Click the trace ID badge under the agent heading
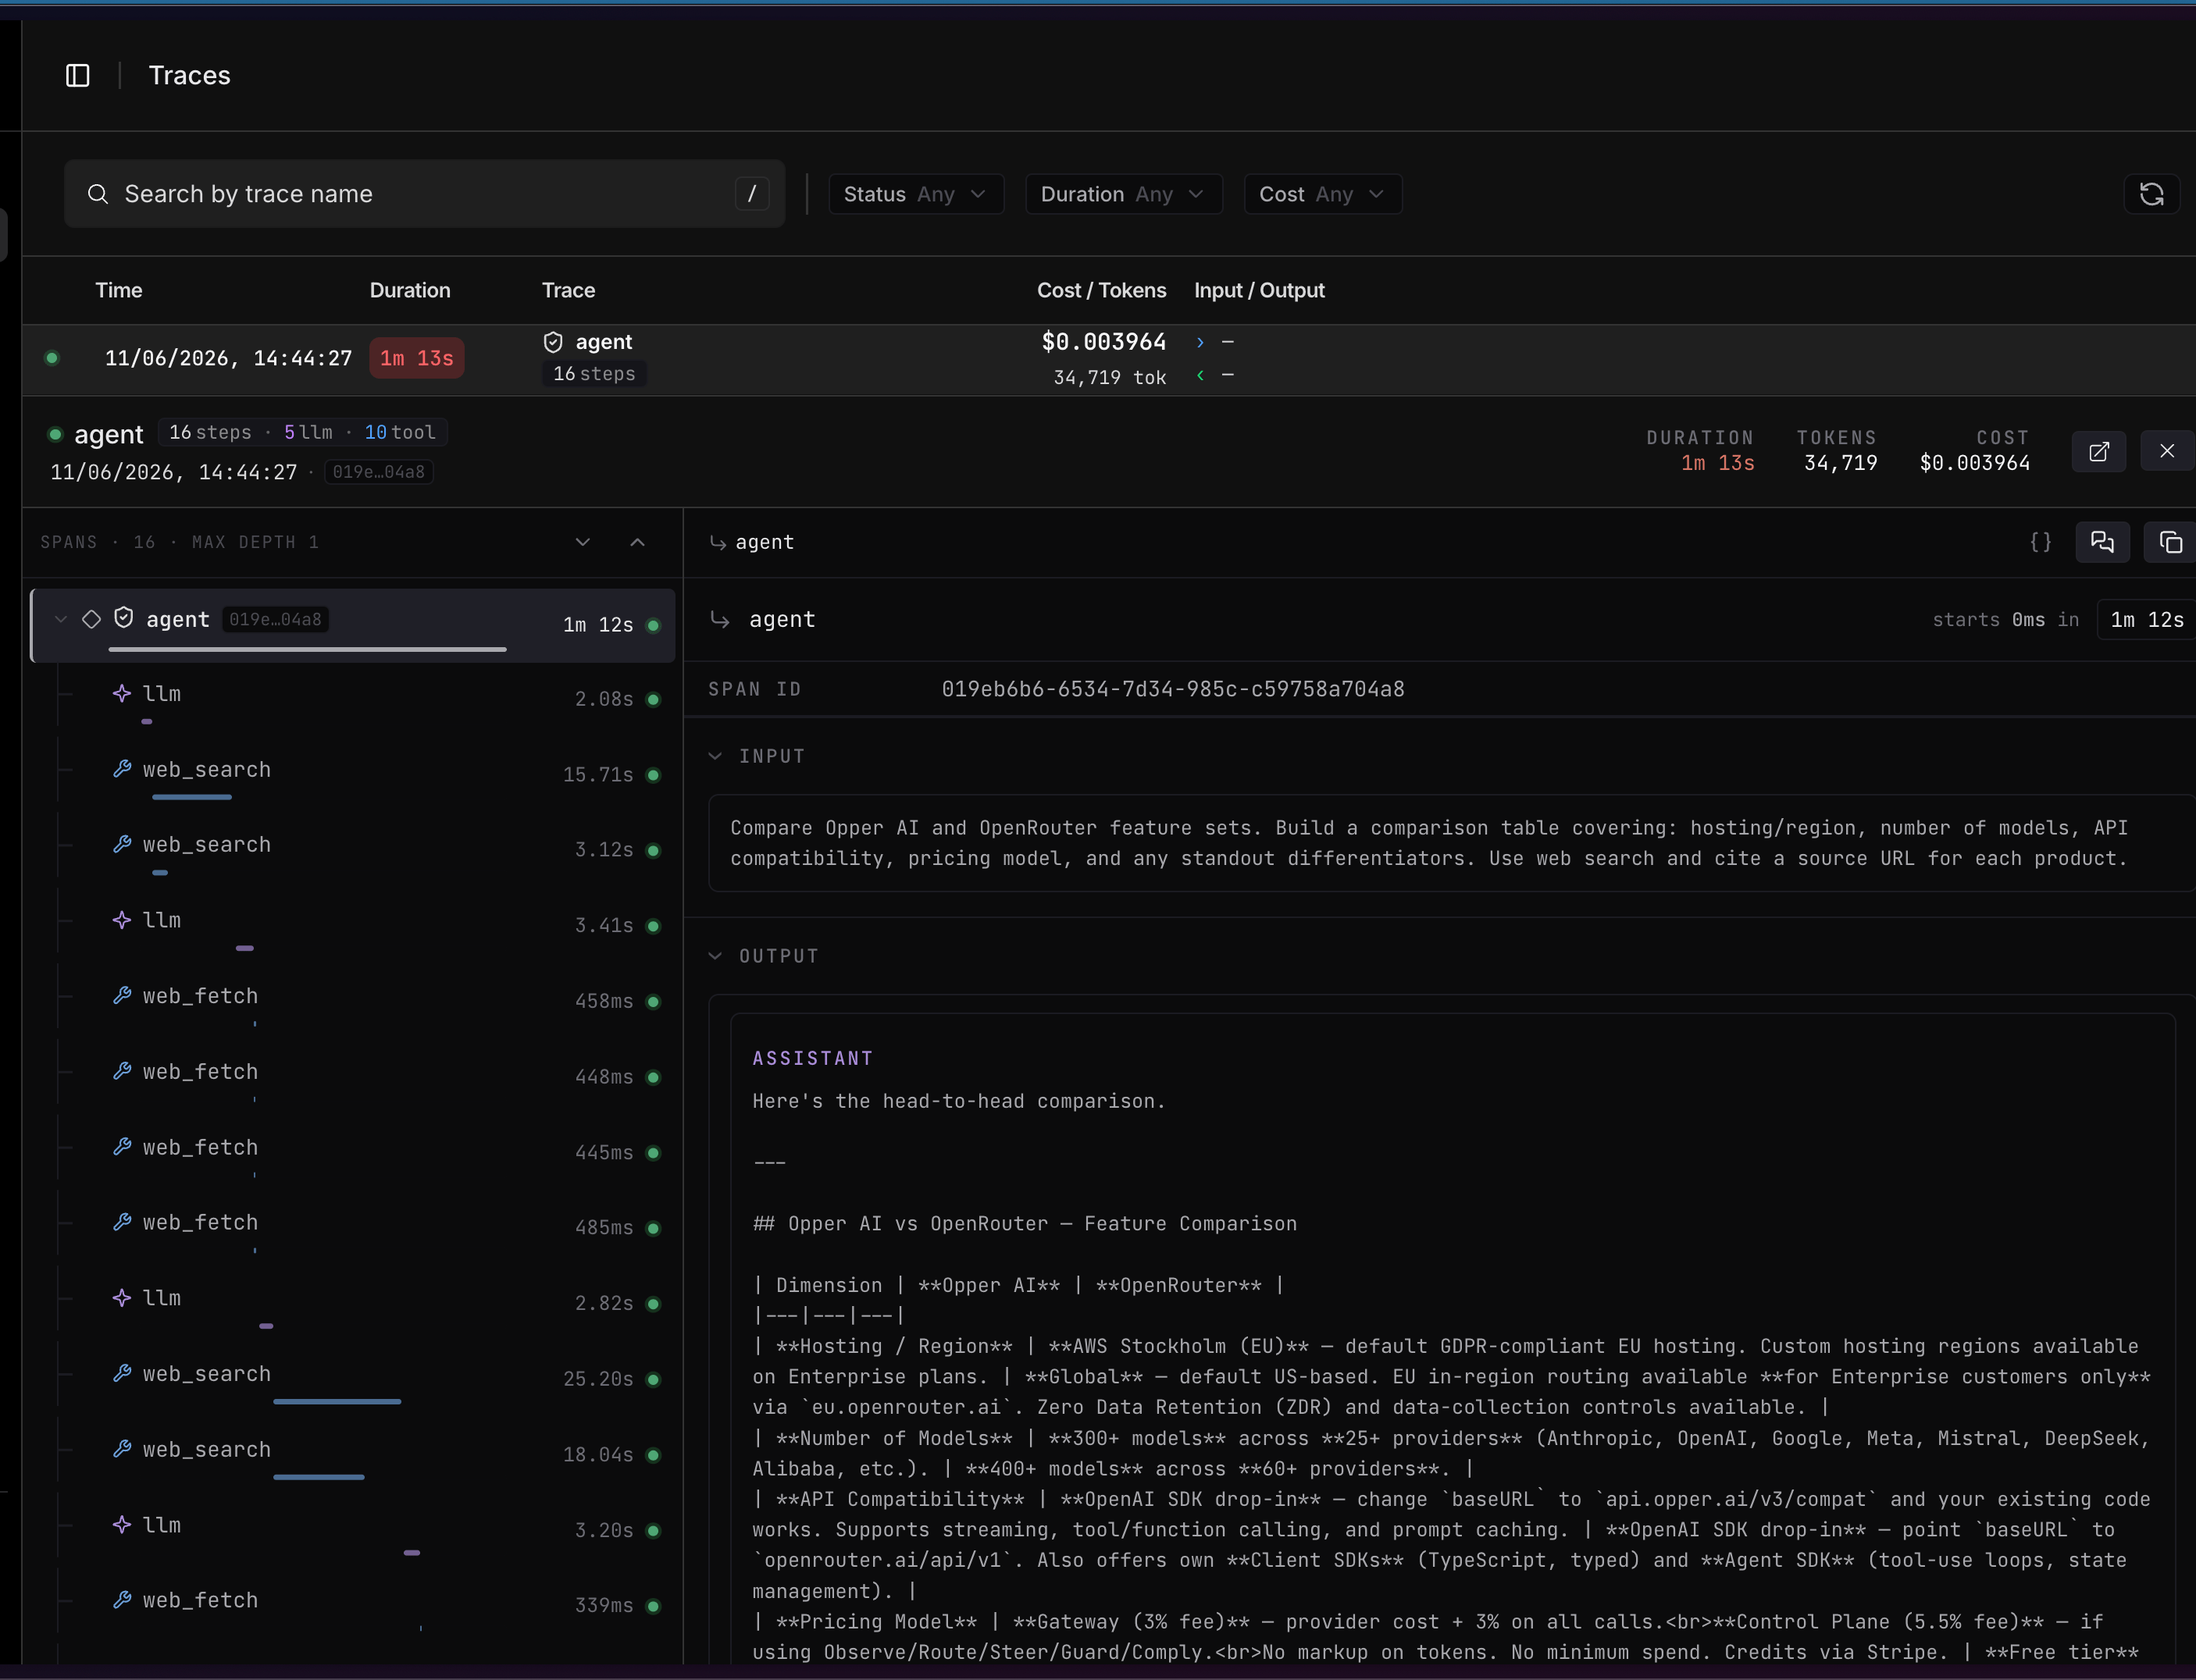 378,472
